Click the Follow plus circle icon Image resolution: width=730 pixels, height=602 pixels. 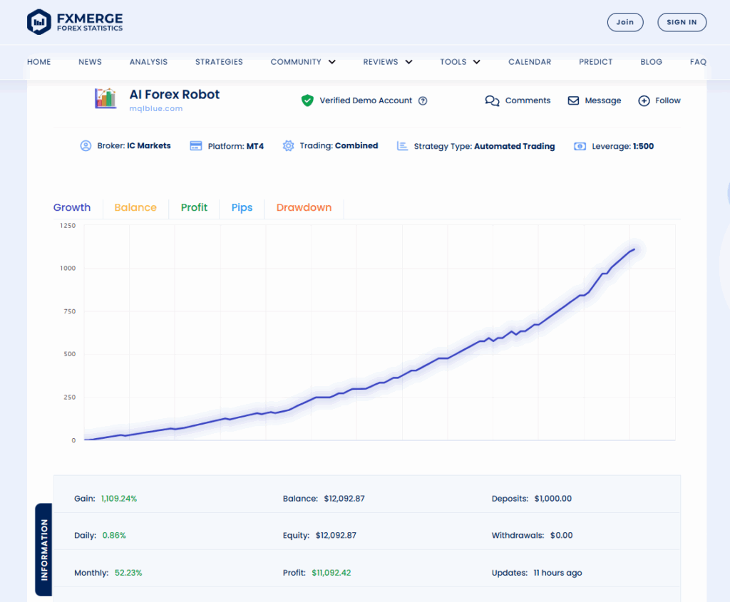pyautogui.click(x=644, y=101)
